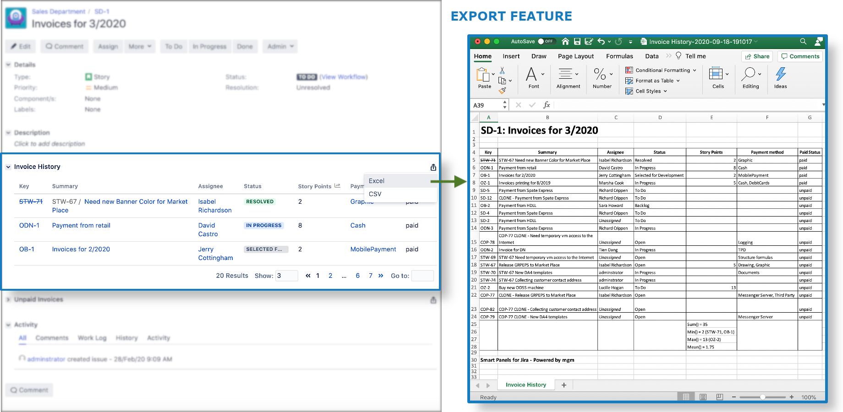
Task: Click the export icon in Invoice History panel
Action: coord(433,168)
